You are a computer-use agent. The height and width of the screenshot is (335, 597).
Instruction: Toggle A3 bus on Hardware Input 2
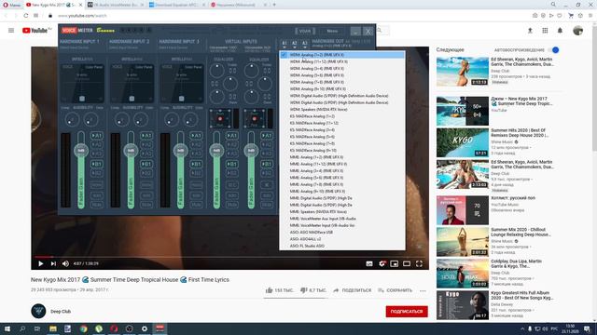pos(146,154)
